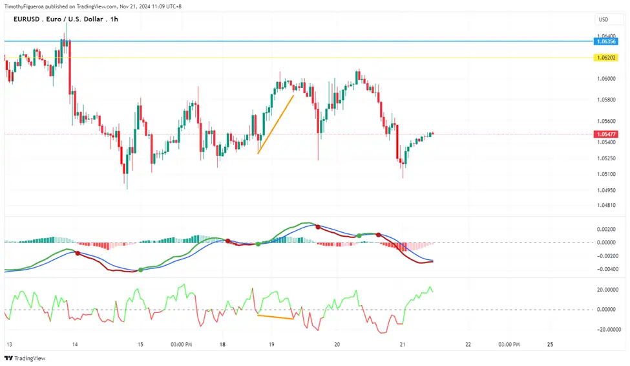This screenshot has width=630, height=366.
Task: Open the USD currency selector
Action: point(609,19)
